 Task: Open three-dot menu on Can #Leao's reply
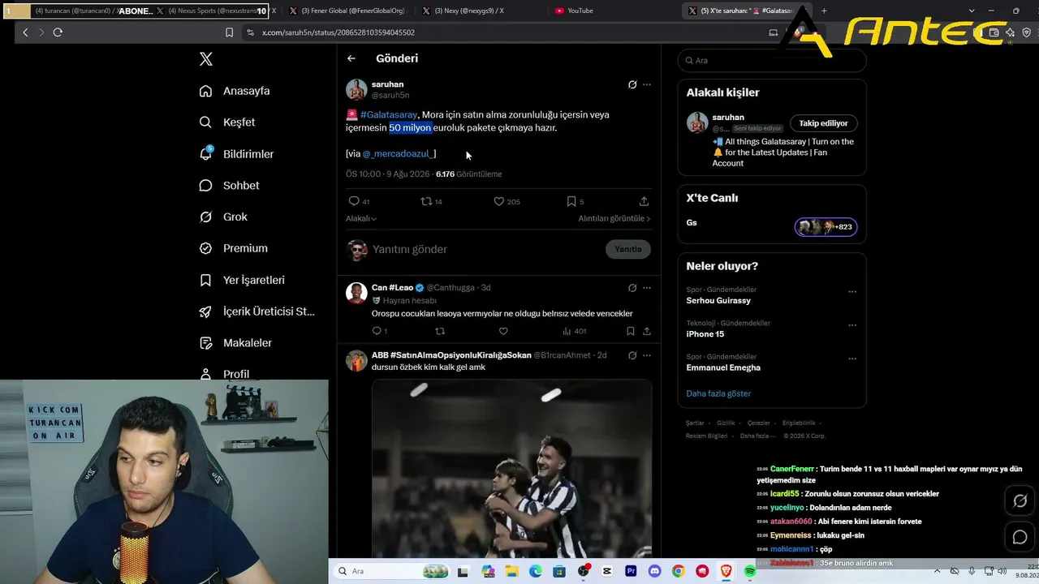click(647, 288)
